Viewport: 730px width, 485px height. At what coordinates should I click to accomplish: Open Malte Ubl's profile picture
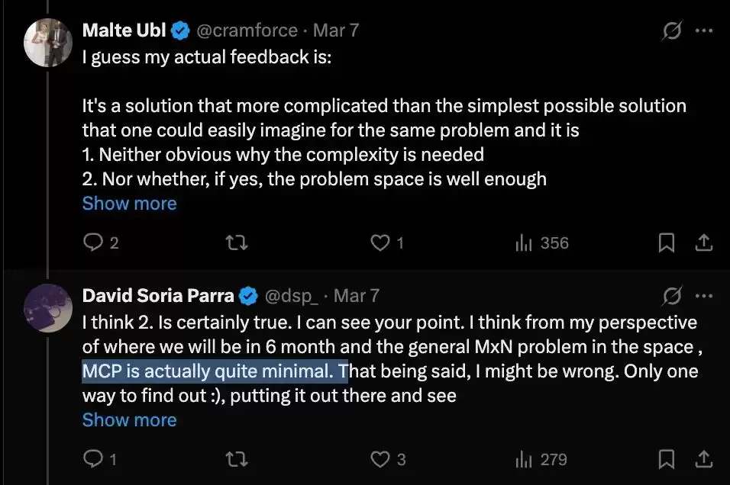tap(48, 43)
